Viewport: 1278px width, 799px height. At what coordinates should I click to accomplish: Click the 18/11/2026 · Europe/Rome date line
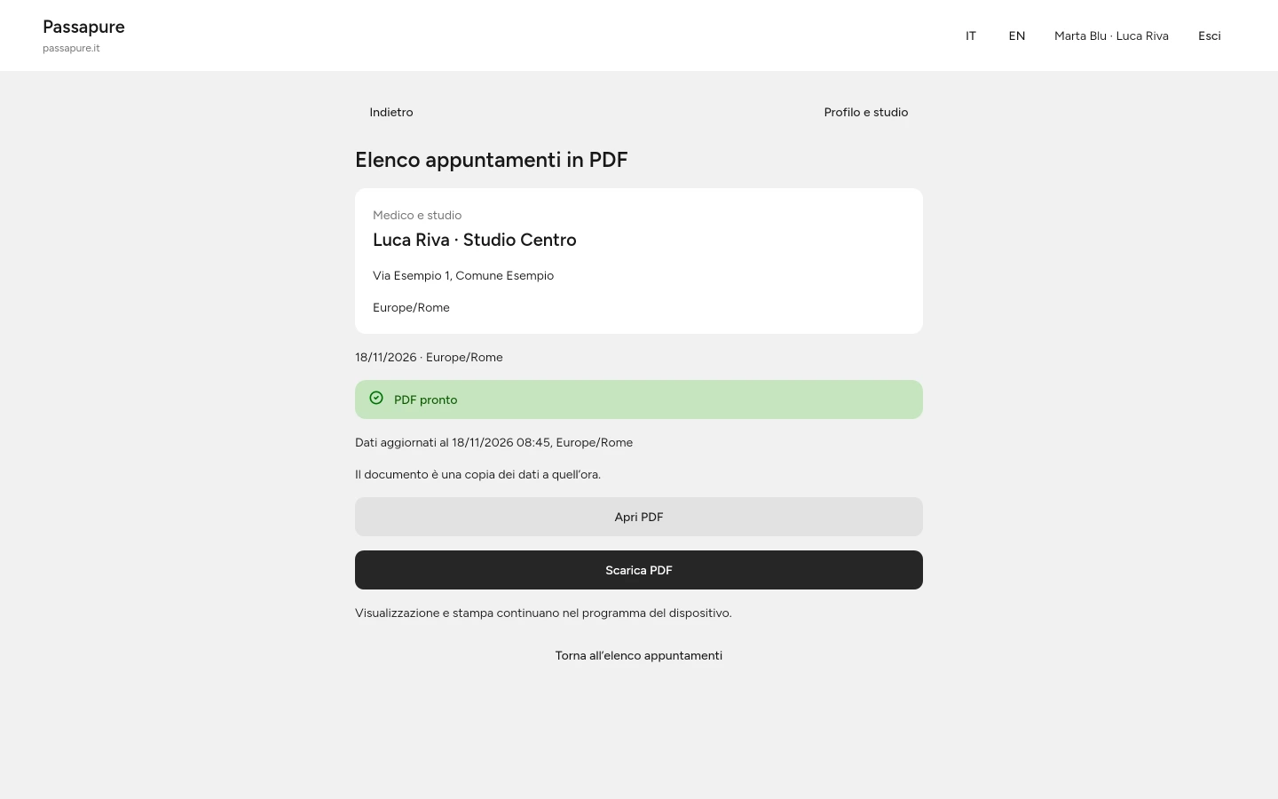tap(429, 357)
